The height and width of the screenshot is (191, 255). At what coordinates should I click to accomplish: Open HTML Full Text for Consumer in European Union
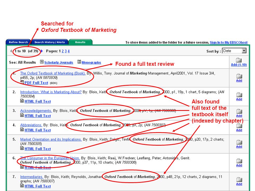(38, 168)
